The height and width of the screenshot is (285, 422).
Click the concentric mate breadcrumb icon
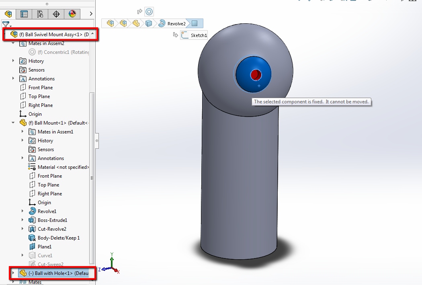pyautogui.click(x=149, y=12)
